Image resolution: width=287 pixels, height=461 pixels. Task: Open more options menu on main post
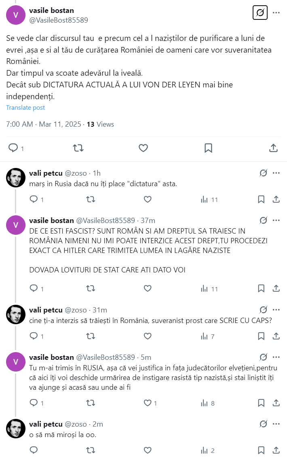(276, 13)
